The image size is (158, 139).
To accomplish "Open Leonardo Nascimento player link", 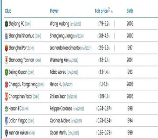I will tap(65, 48).
